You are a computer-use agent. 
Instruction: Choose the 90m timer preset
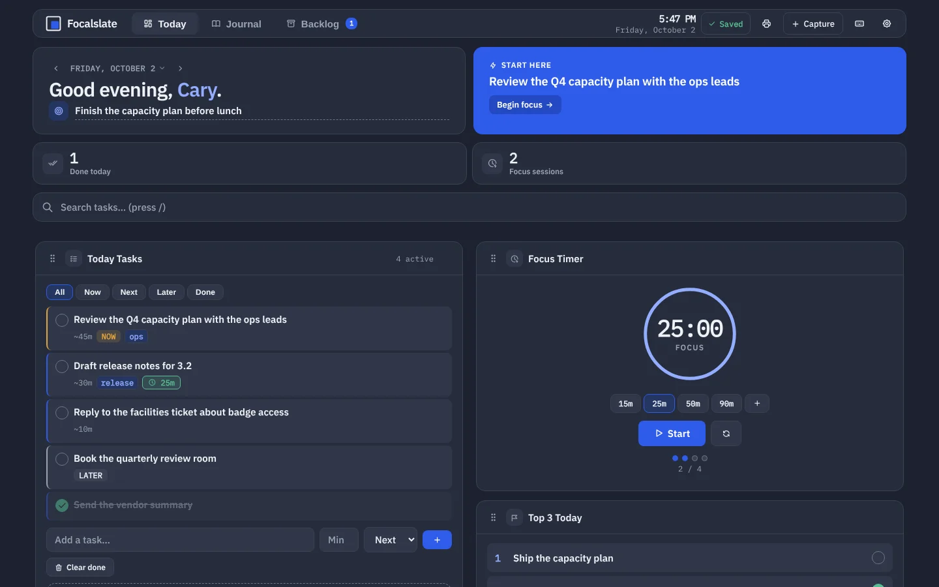pyautogui.click(x=726, y=404)
